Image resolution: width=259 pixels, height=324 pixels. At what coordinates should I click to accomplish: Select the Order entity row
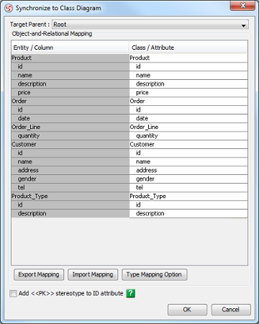point(71,102)
